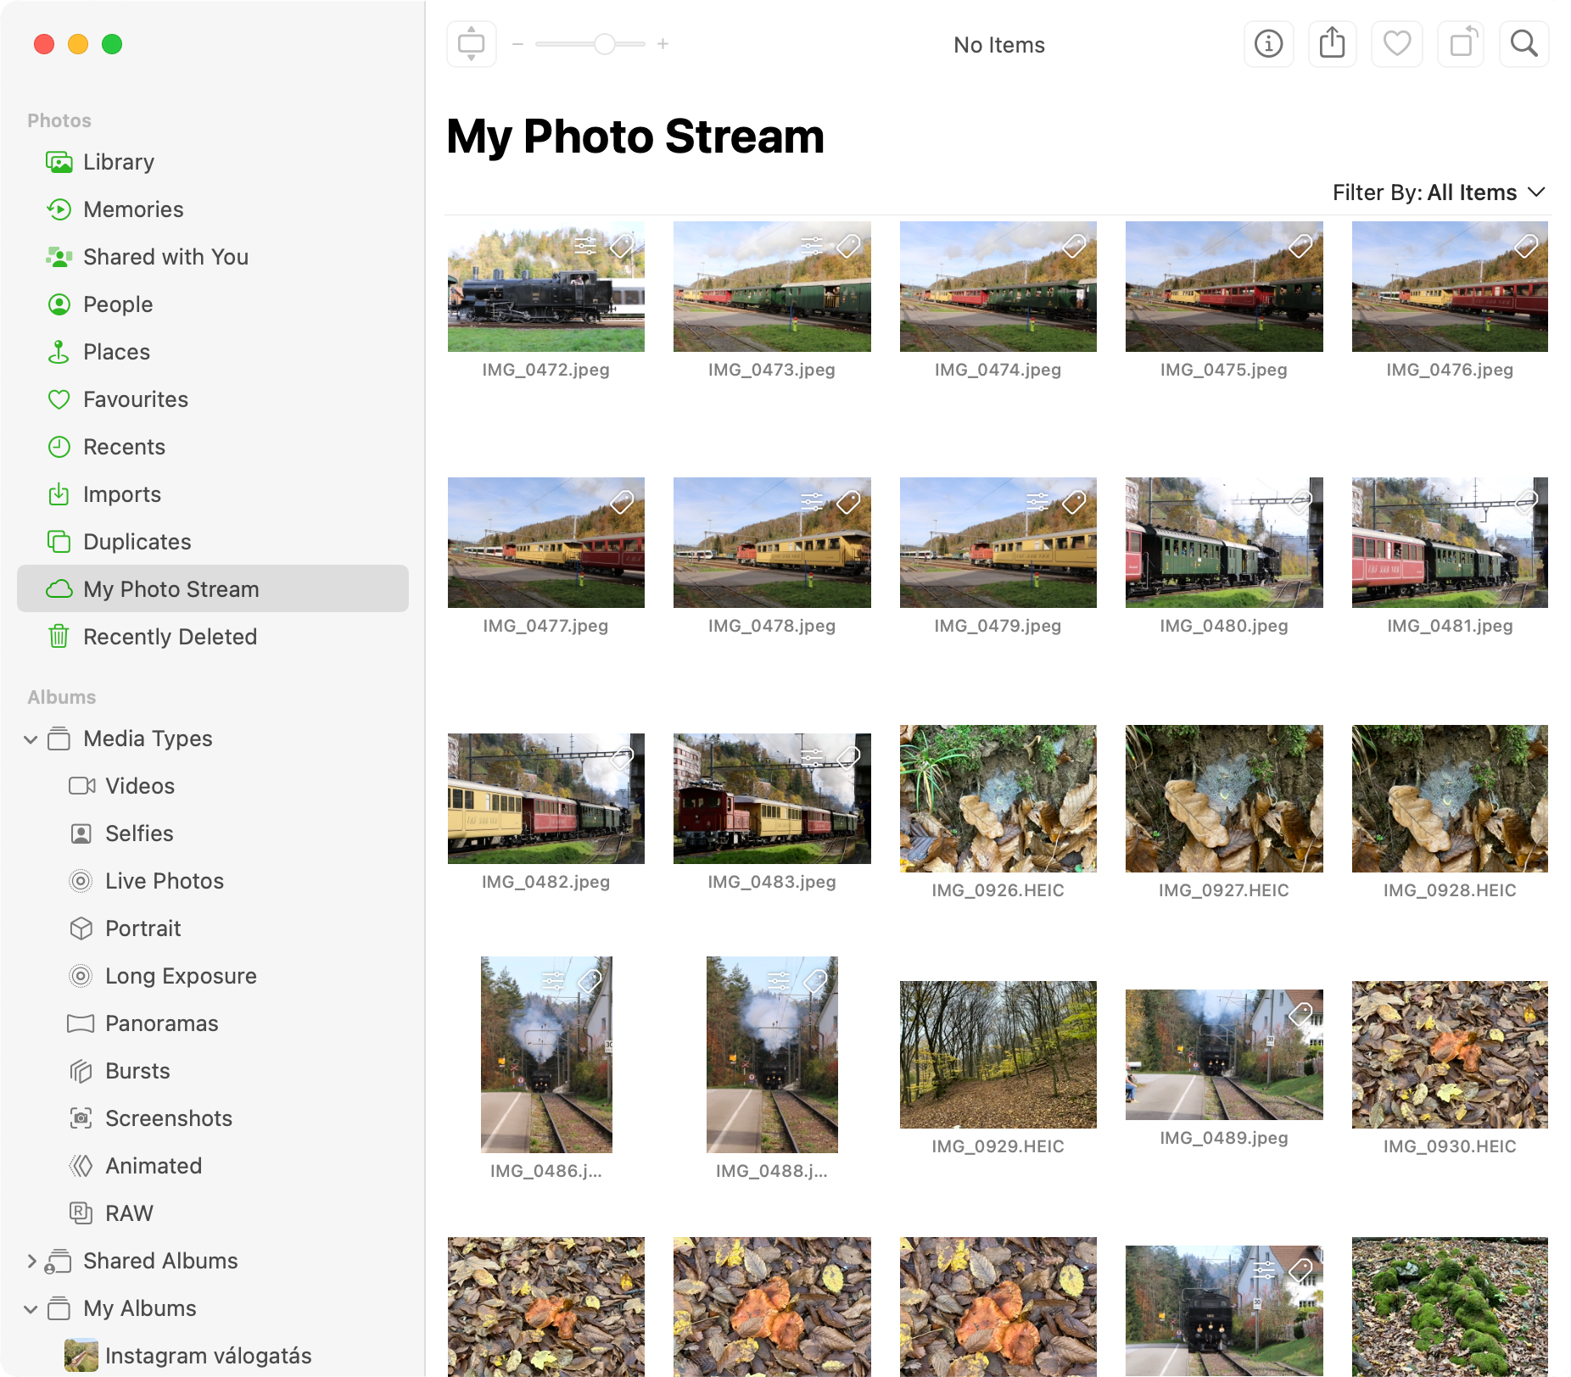The width and height of the screenshot is (1571, 1377).
Task: Click the Rotate icon in toolbar
Action: click(x=1462, y=43)
